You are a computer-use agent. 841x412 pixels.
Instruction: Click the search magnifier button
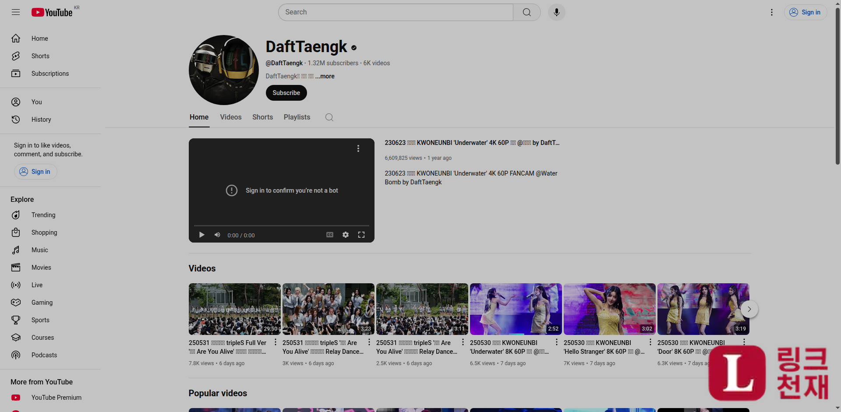pos(527,12)
